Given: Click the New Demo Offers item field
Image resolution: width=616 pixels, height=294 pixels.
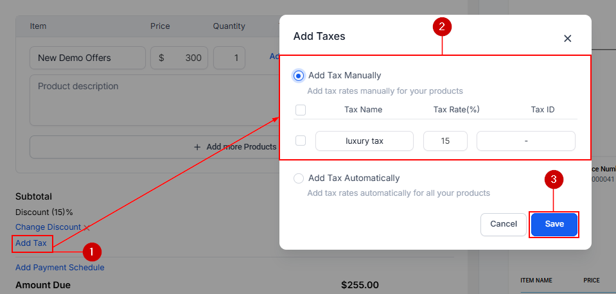Looking at the screenshot, I should click(87, 58).
